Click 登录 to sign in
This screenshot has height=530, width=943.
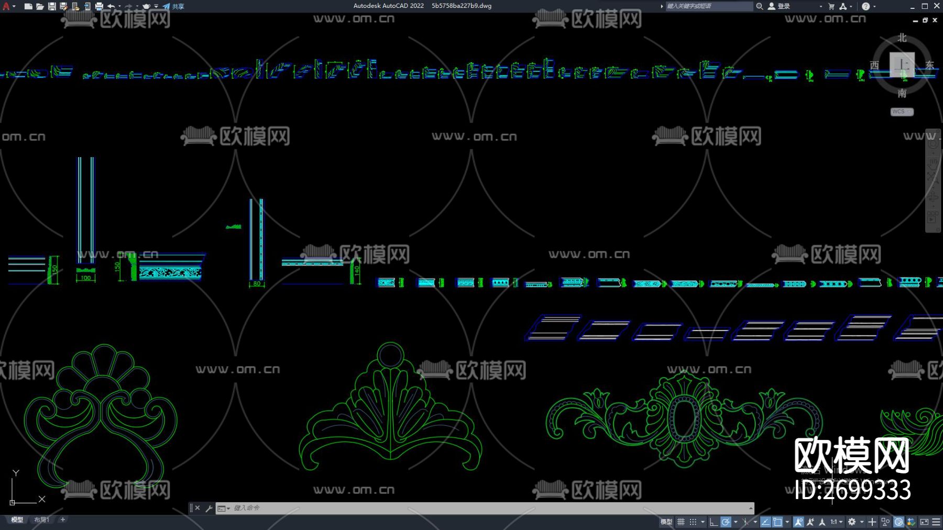[x=779, y=6]
